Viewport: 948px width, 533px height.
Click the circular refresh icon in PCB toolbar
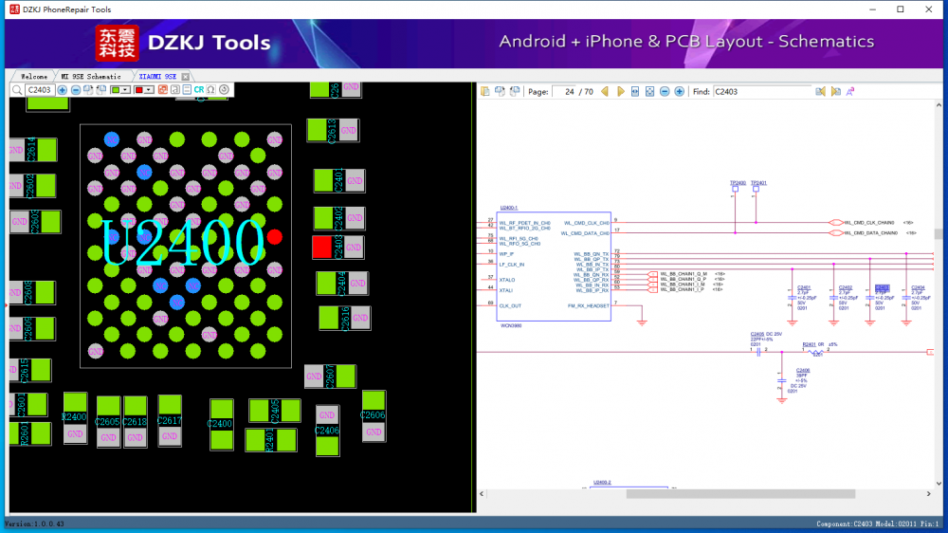(225, 89)
